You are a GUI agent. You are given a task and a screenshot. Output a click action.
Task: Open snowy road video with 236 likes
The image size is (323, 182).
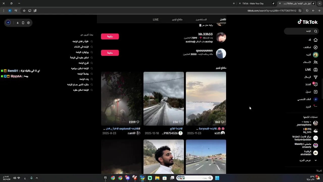tap(164, 99)
